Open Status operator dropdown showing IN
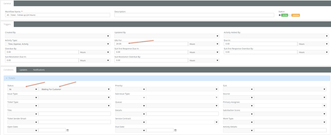Image resolution: width=331 pixels, height=135 pixels. pos(23,89)
